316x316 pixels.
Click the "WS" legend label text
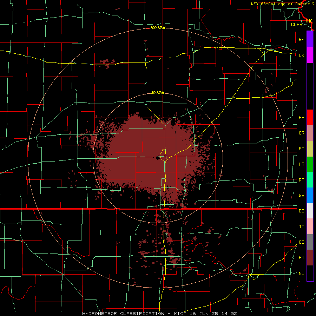301,196
